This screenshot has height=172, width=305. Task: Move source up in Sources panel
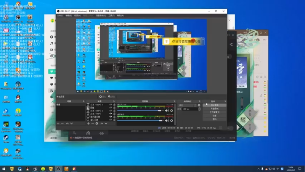pos(102,123)
